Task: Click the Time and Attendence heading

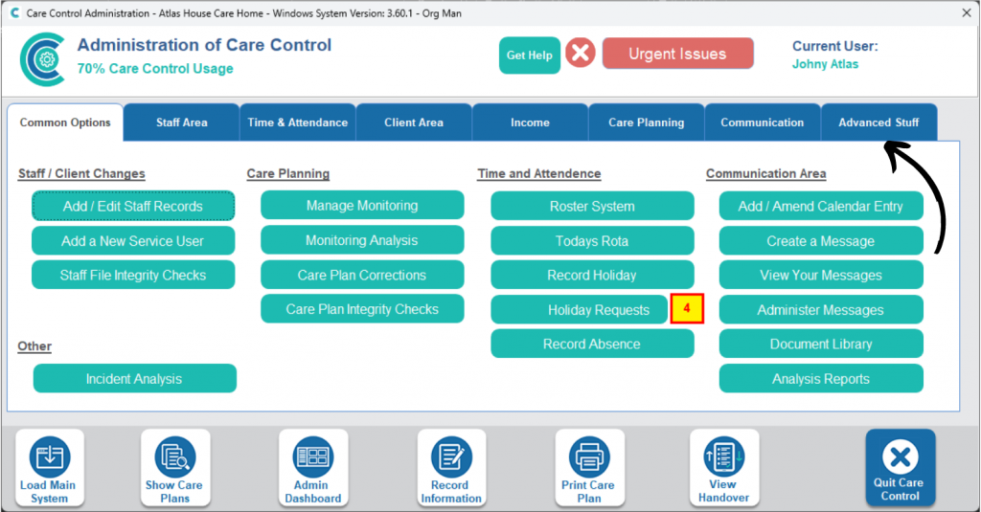Action: coord(538,174)
